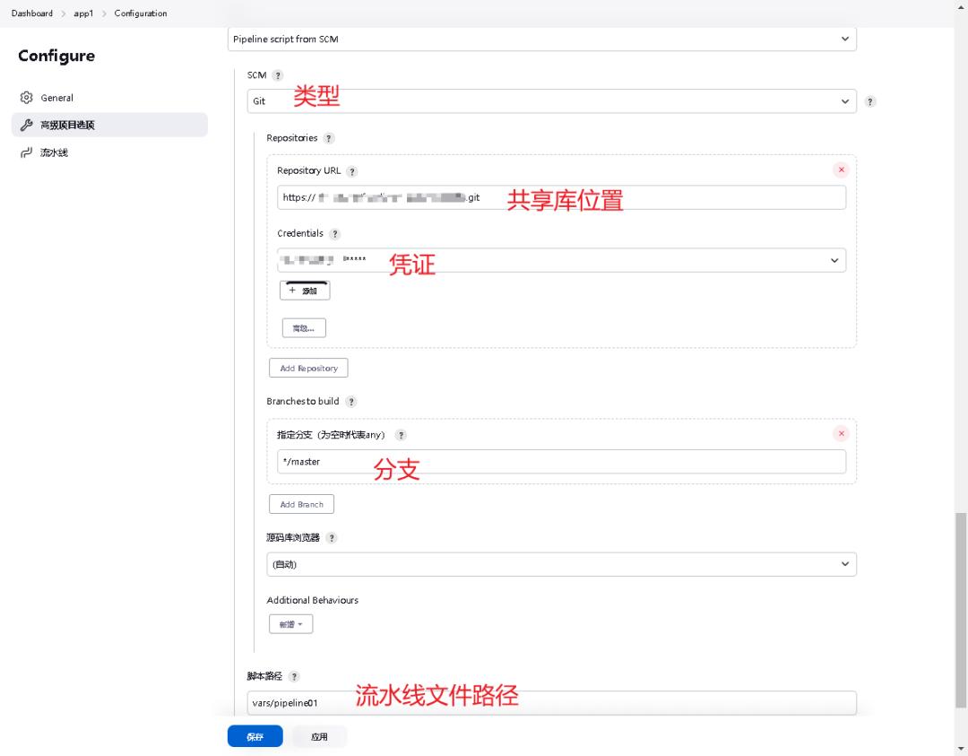Open the SCM help question mark icon
This screenshot has height=756, width=968.
(x=275, y=75)
